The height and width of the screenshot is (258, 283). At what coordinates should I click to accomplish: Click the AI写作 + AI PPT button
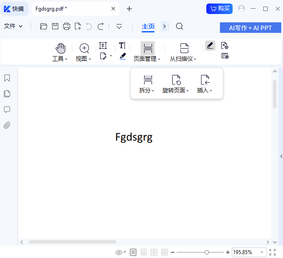(x=250, y=28)
